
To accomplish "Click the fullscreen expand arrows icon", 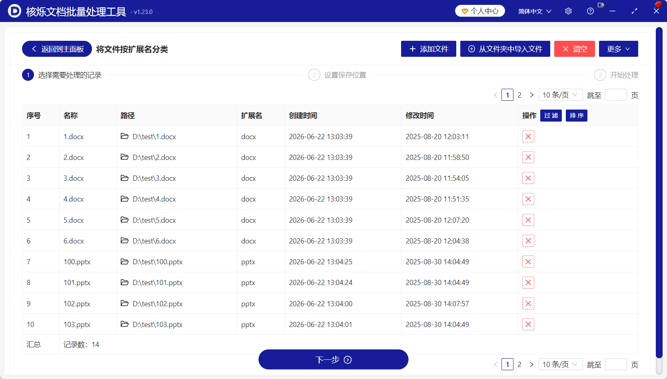I will (634, 11).
